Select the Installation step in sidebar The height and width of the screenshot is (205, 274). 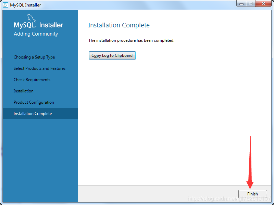click(x=24, y=91)
